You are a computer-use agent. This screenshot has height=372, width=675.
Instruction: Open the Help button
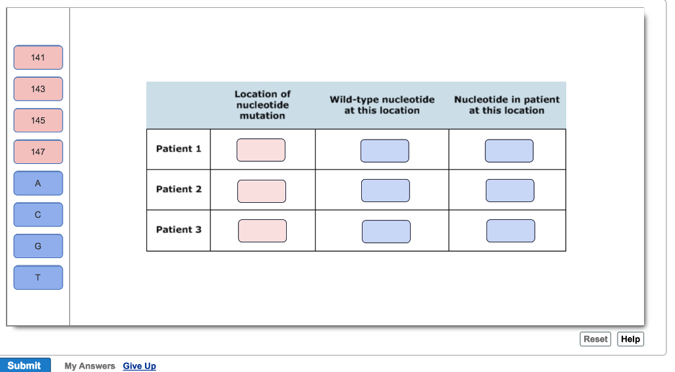coord(630,339)
